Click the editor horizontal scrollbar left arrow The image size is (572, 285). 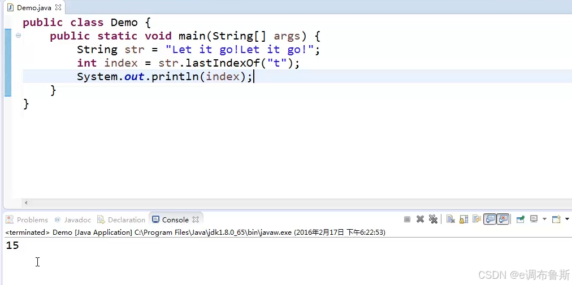[x=26, y=203]
